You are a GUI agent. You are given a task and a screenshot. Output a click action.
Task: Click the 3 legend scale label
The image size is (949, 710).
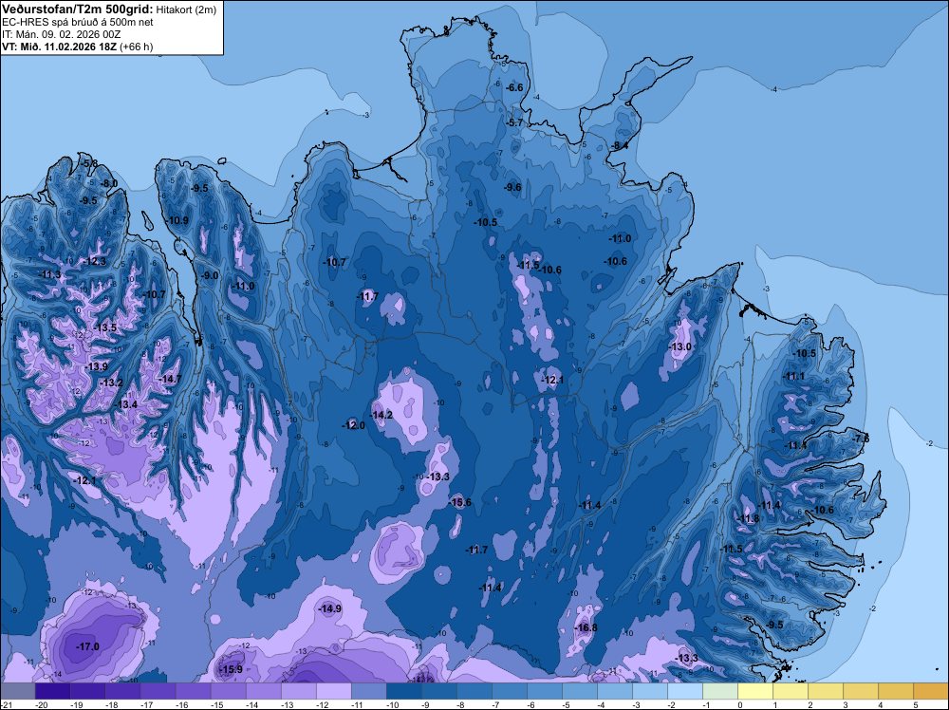tap(845, 705)
